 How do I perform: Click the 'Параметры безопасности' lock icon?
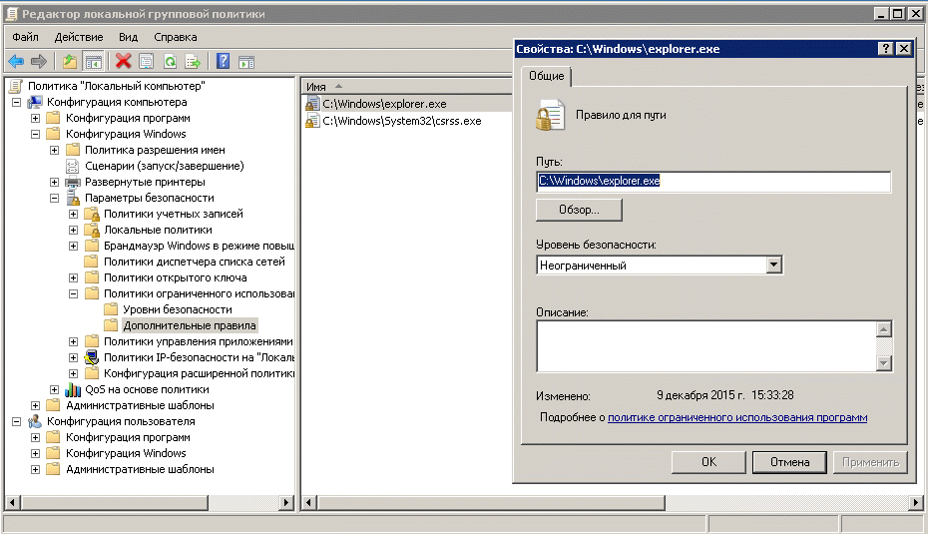73,198
